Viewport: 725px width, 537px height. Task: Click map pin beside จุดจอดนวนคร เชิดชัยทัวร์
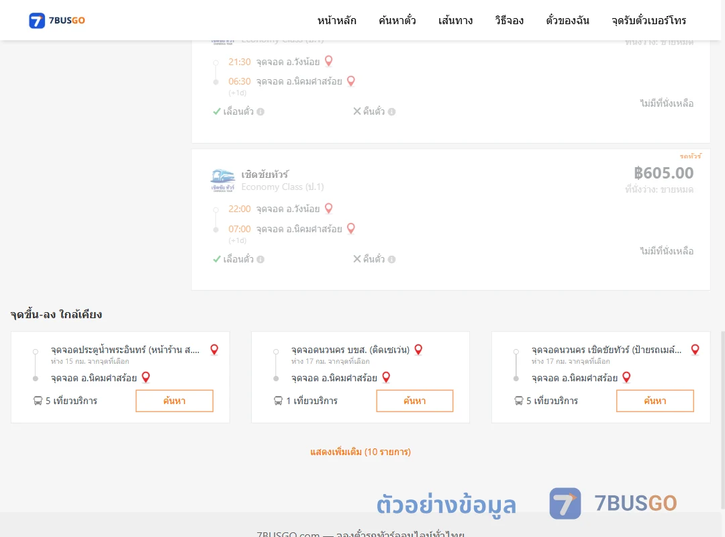pos(695,350)
